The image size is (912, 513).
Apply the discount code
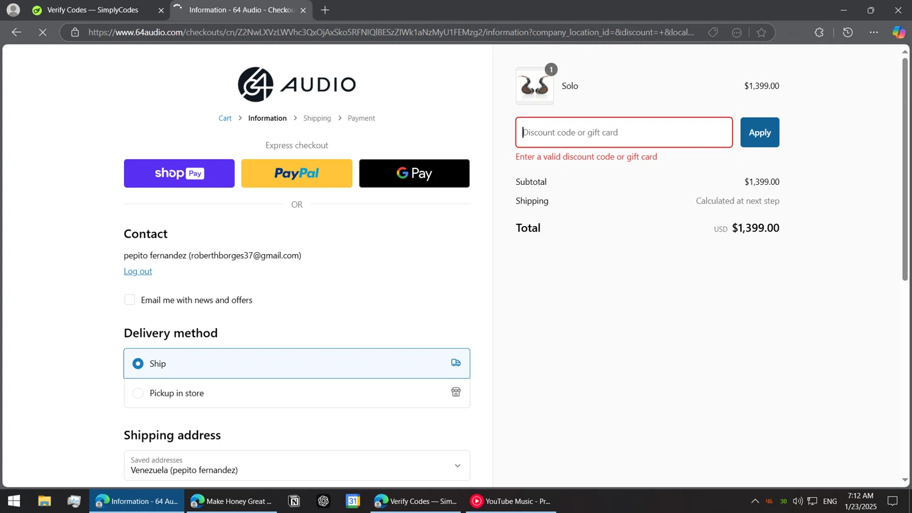pos(759,133)
